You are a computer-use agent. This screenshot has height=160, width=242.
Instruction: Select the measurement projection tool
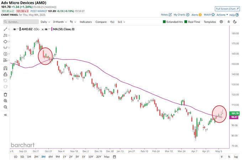coord(5,60)
